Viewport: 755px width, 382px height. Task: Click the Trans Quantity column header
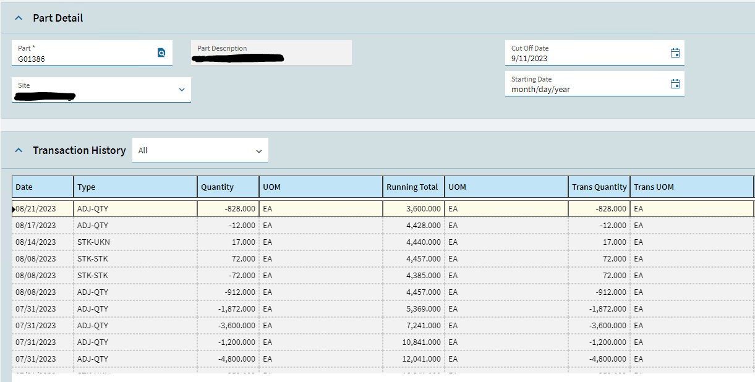click(x=599, y=187)
